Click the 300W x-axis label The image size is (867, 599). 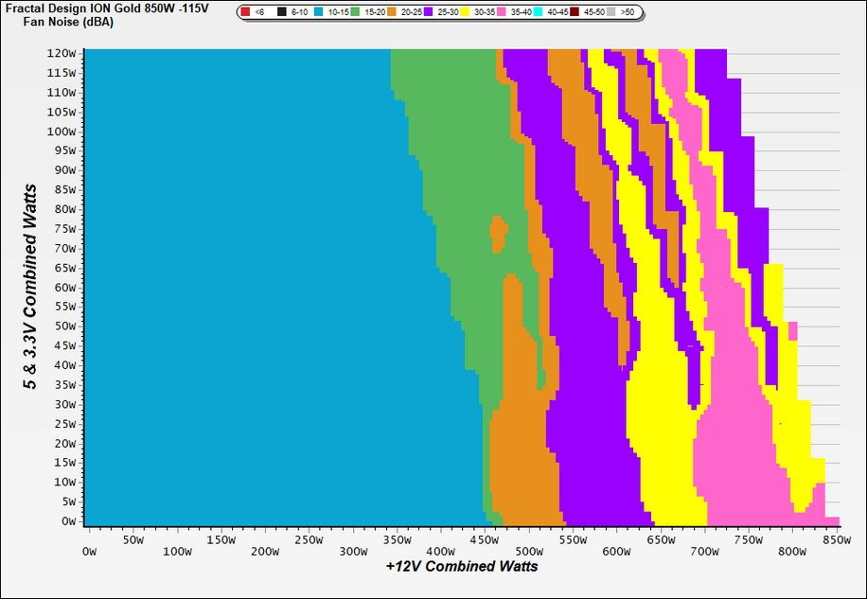tap(353, 552)
